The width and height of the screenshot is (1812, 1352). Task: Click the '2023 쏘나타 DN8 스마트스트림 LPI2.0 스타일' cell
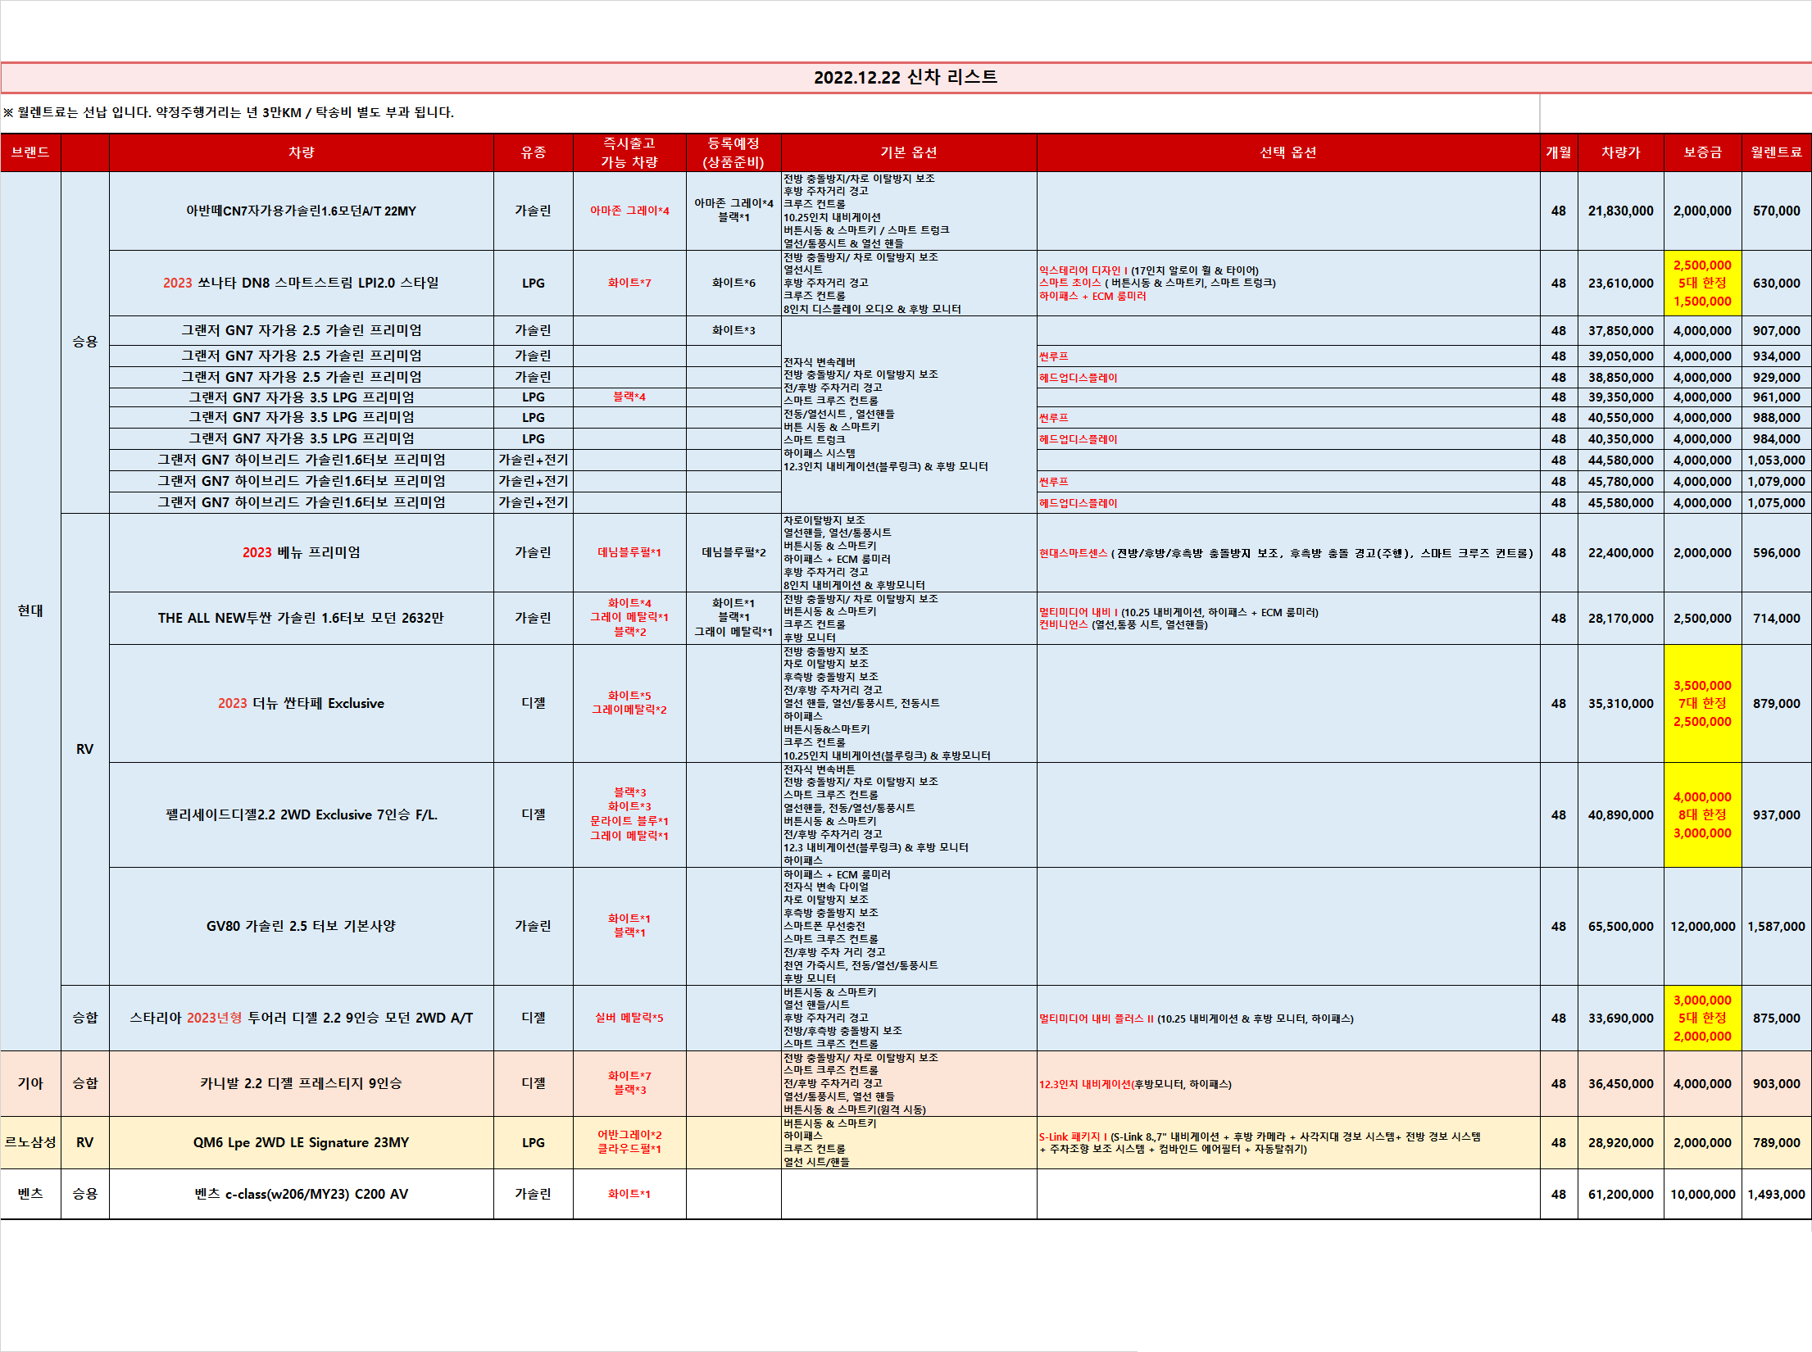click(301, 283)
